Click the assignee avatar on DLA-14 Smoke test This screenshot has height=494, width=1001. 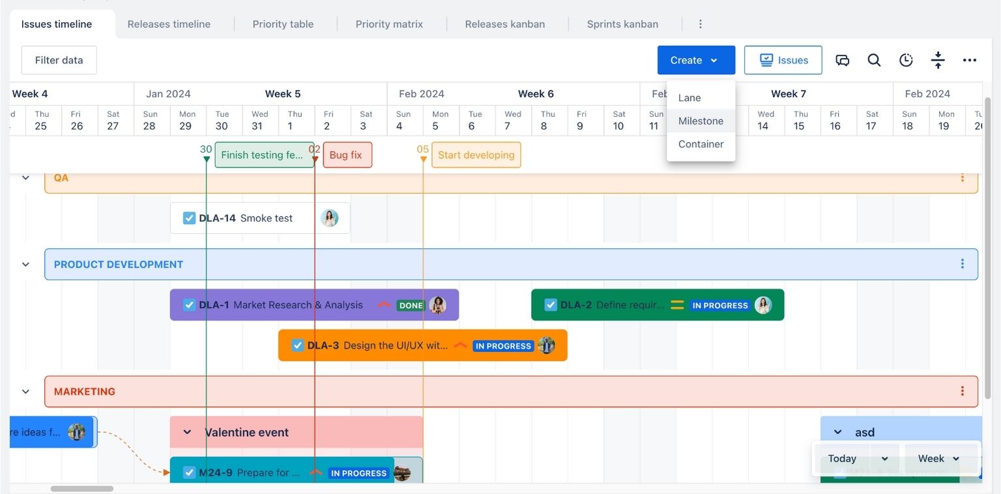(330, 218)
